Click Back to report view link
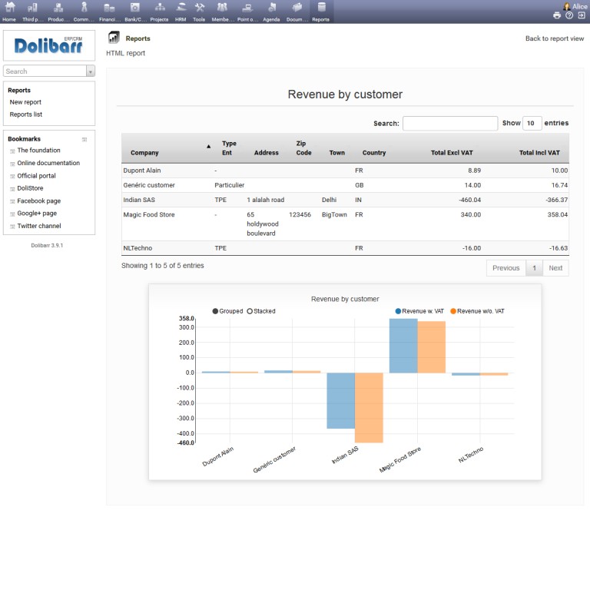Image resolution: width=590 pixels, height=590 pixels. click(555, 38)
